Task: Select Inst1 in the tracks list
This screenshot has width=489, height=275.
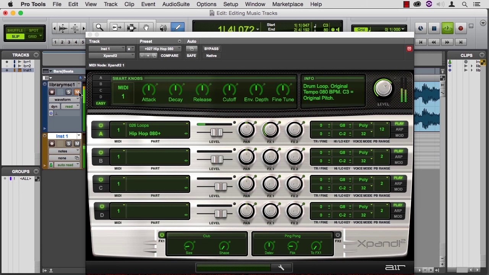Action: 27,70
